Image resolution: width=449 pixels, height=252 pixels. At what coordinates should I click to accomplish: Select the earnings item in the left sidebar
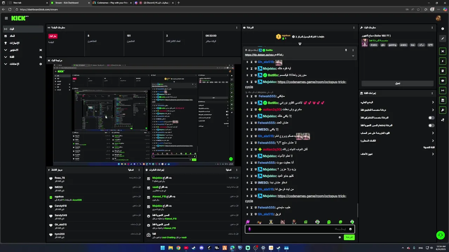coord(23,36)
